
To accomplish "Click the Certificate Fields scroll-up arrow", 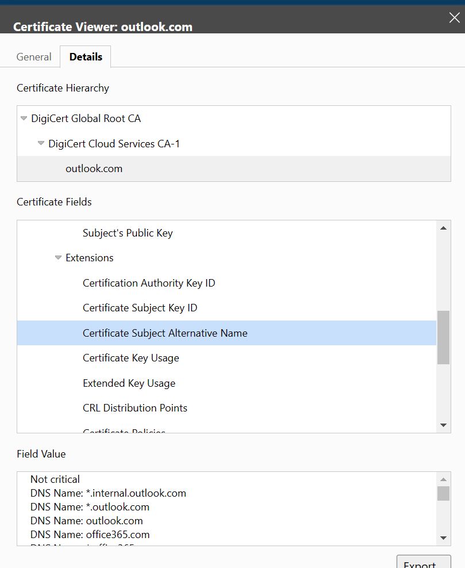I will click(x=443, y=228).
